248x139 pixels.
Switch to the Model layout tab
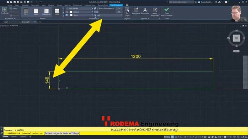point(6,136)
